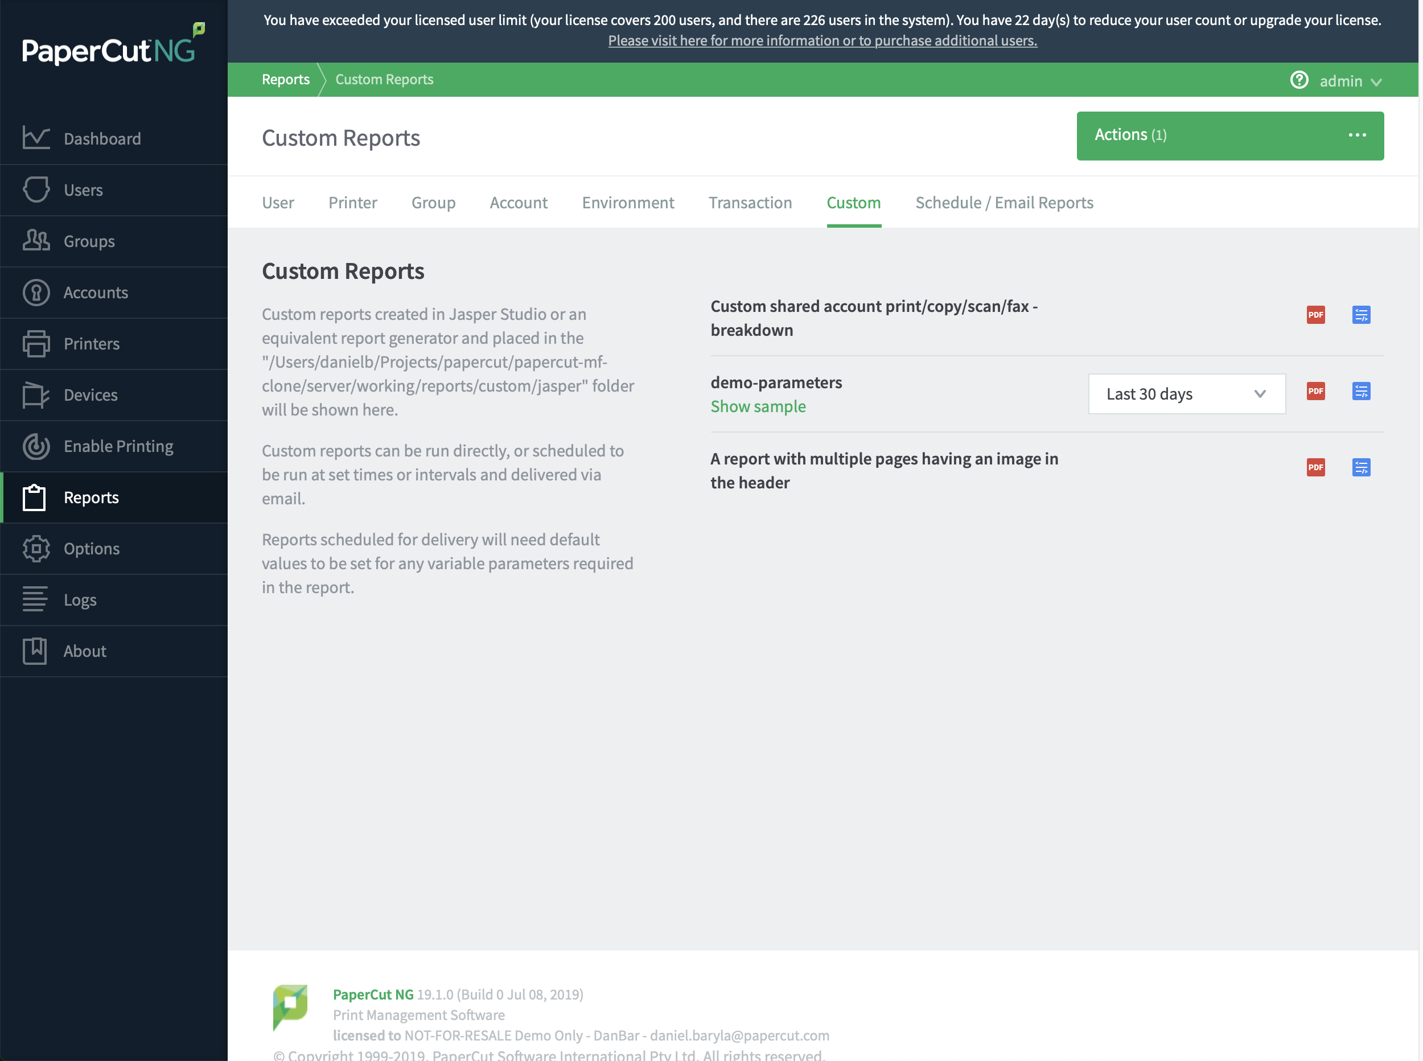
Task: Click the multiple pages image header report title
Action: pos(884,470)
